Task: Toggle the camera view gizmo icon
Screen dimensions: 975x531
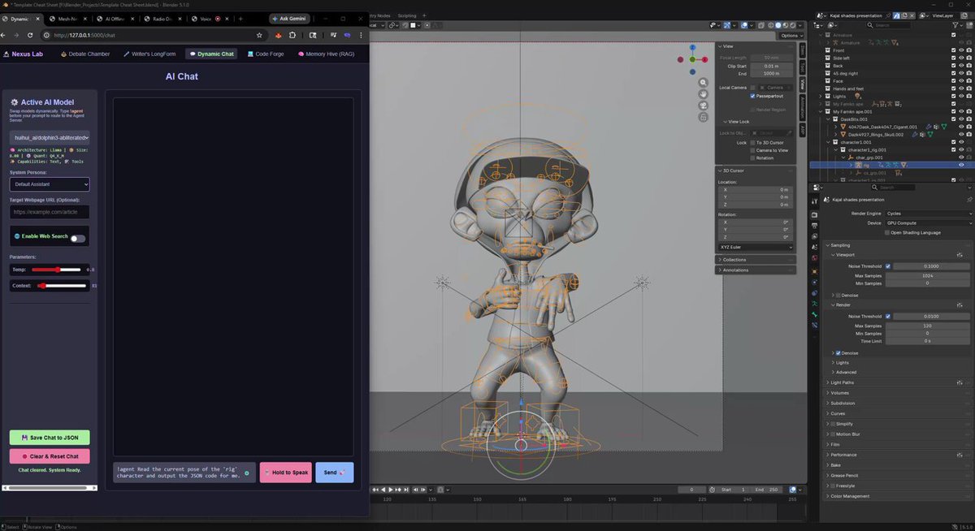Action: (x=703, y=106)
